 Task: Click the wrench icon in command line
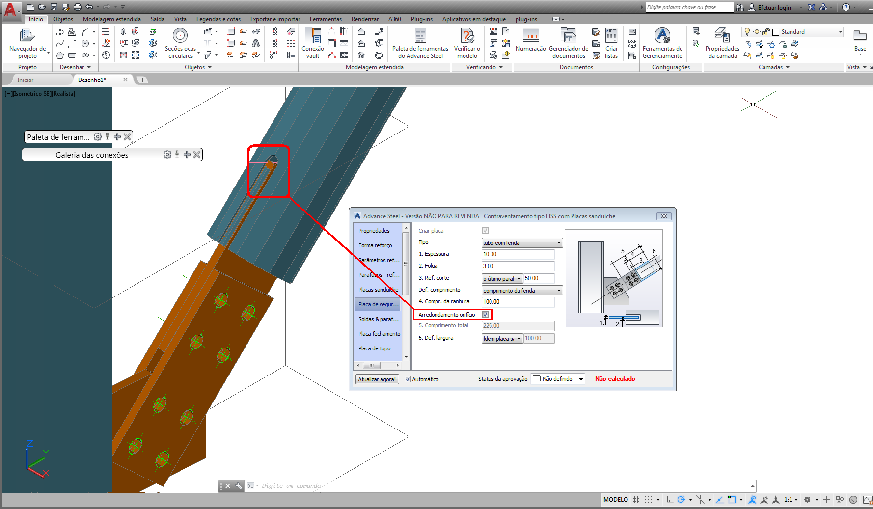[239, 486]
